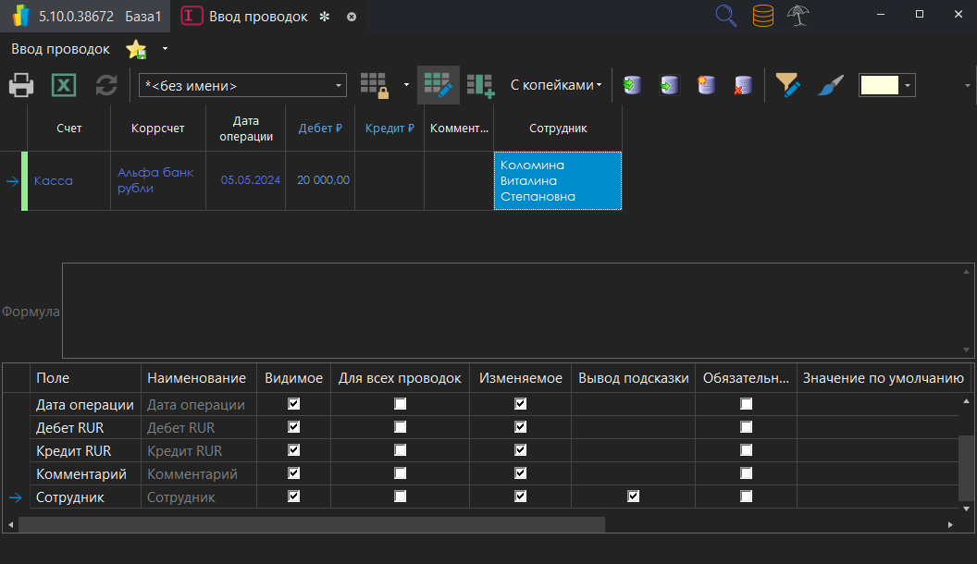
Task: Click the grid with green plus icon
Action: pyautogui.click(x=480, y=85)
